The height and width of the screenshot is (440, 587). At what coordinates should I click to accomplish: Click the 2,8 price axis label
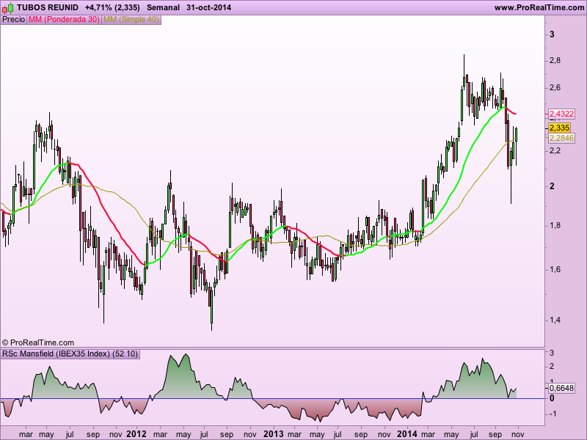[x=555, y=61]
